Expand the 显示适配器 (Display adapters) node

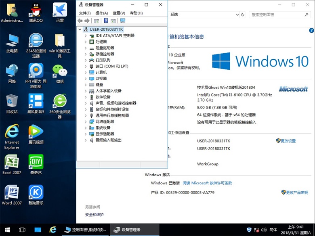point(86,134)
